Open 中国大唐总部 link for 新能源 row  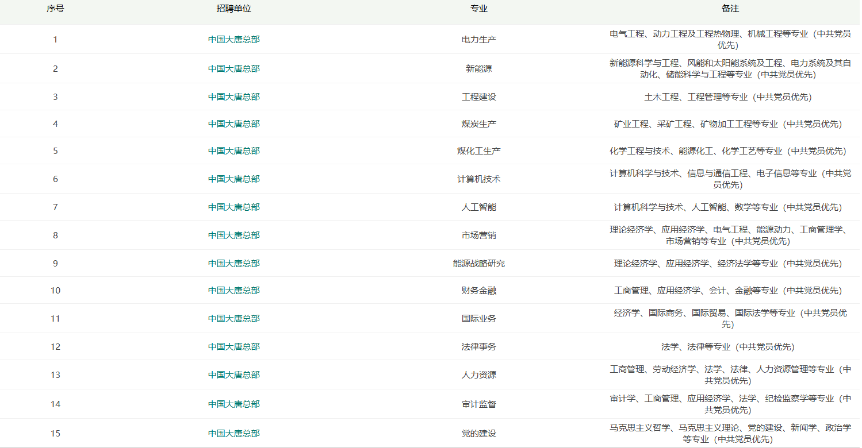(x=233, y=69)
